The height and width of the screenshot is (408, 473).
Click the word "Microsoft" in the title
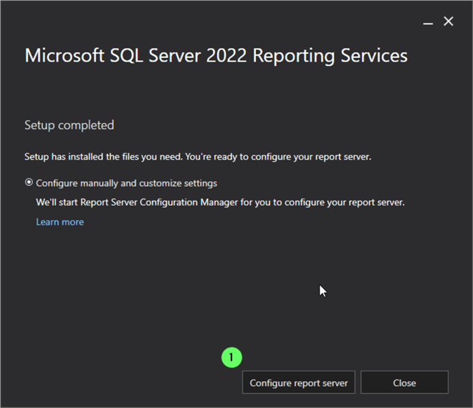(x=65, y=56)
